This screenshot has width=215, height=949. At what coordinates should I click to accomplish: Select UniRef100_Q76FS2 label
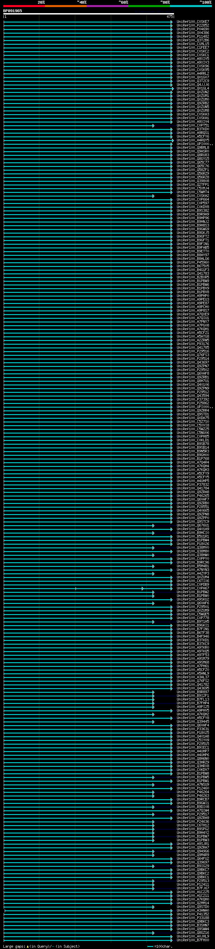[193, 681]
